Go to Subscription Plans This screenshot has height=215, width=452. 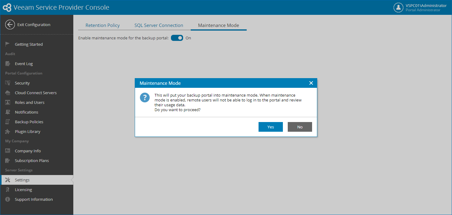click(37, 160)
